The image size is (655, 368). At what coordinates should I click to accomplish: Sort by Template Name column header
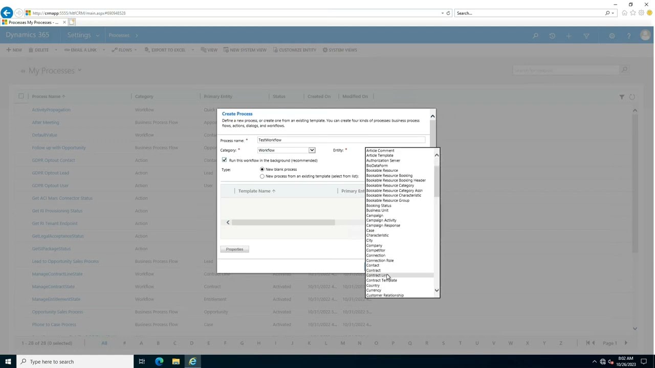(x=256, y=191)
